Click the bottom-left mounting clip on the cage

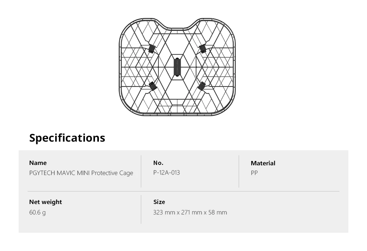pyautogui.click(x=153, y=86)
